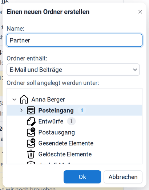Viewport: 149px width, 190px height.
Task: Click the Postausgang outbox icon
Action: tap(31, 132)
